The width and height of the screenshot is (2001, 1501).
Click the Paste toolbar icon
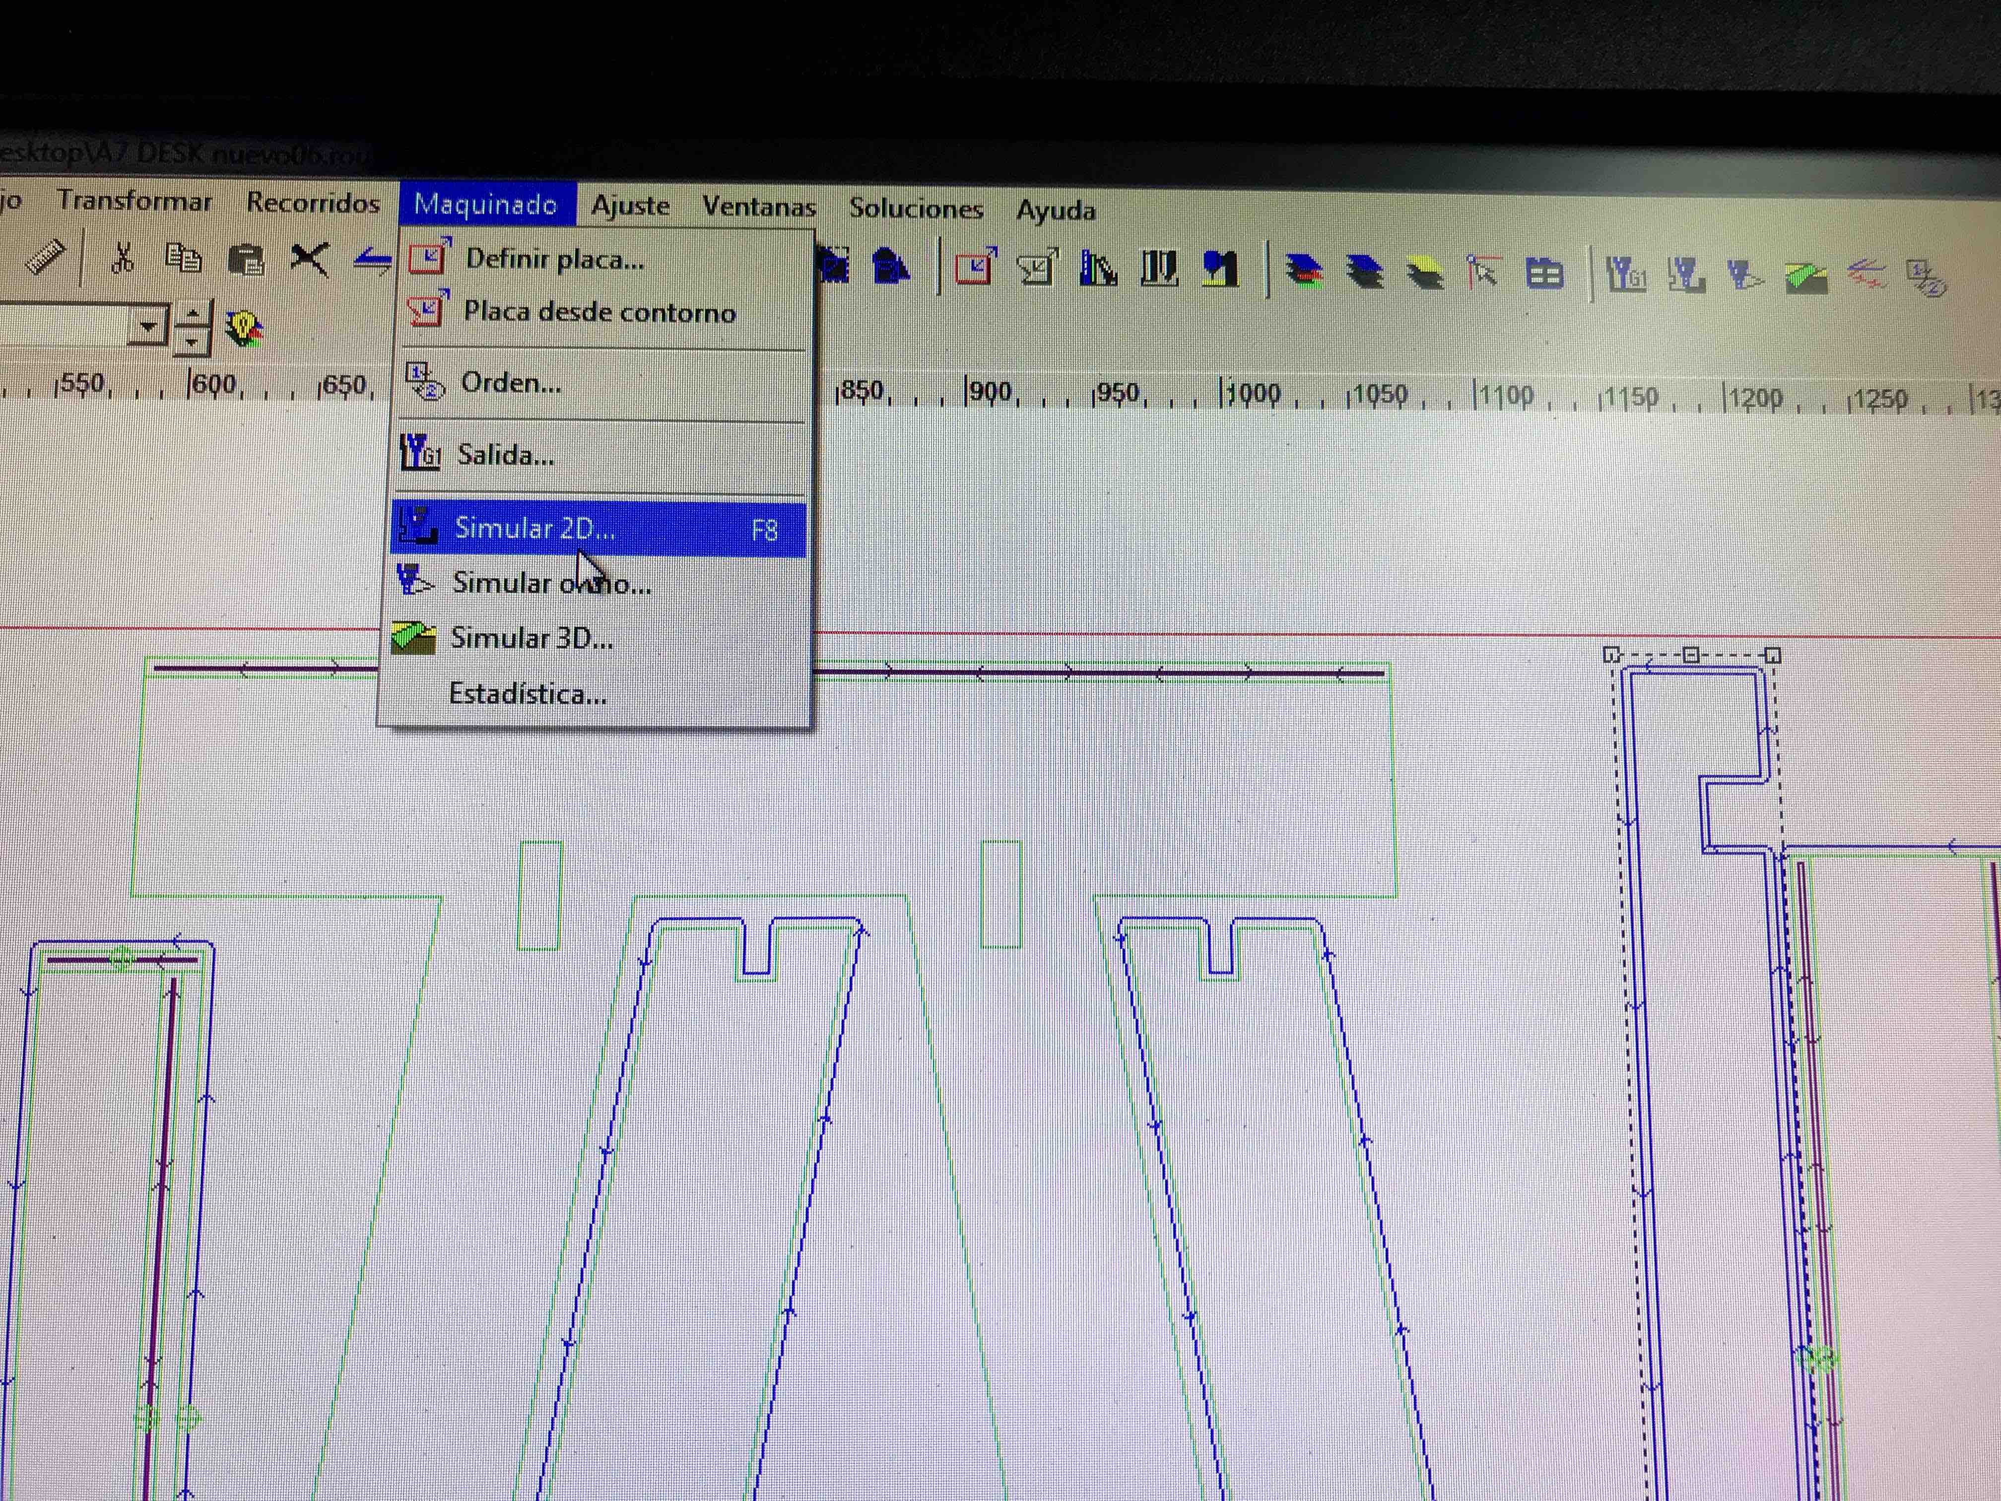tap(246, 261)
